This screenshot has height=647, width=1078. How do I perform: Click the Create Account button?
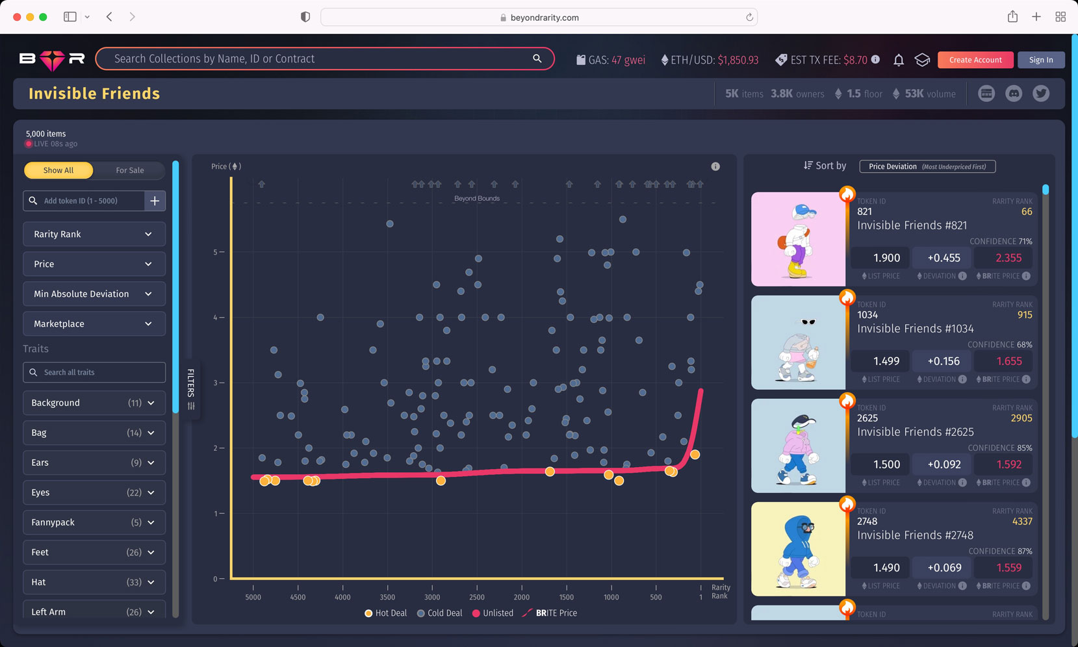pos(975,60)
